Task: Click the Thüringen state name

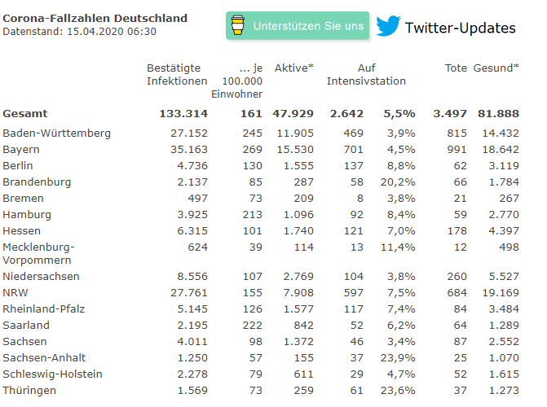Action: pos(29,390)
